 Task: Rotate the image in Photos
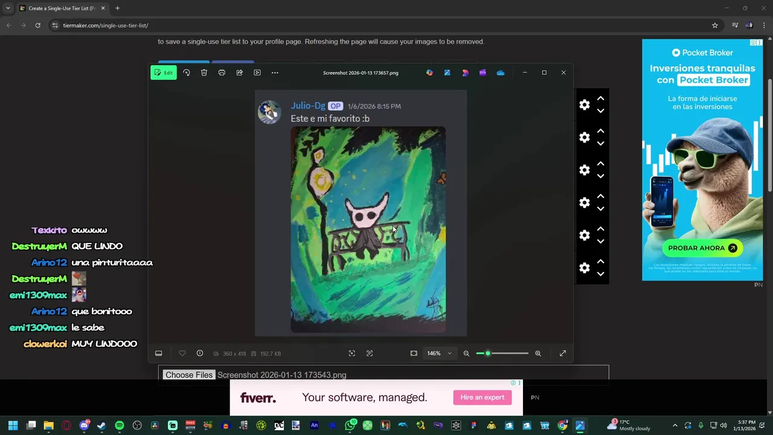point(186,72)
